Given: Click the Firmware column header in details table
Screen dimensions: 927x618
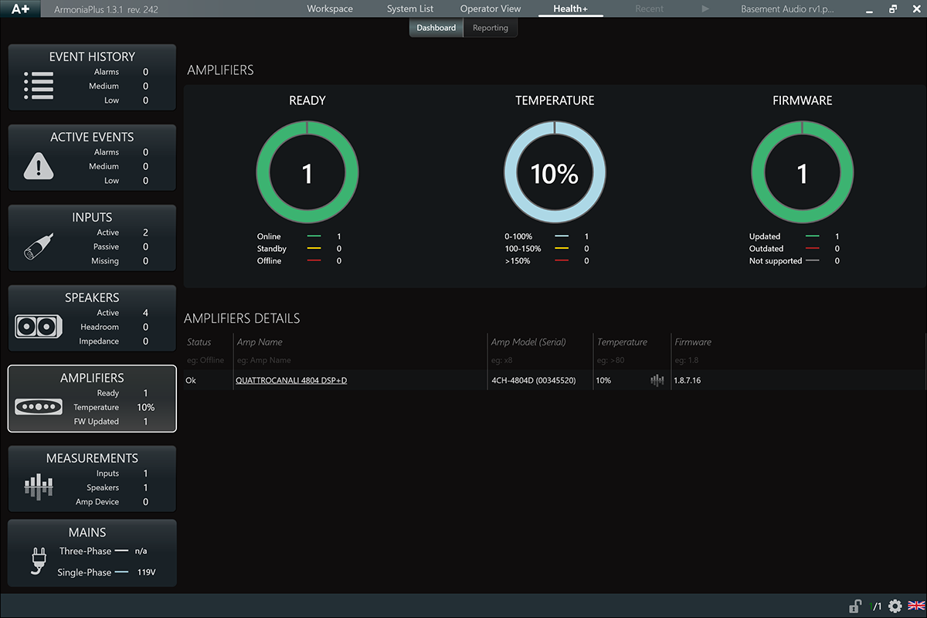Looking at the screenshot, I should [x=693, y=342].
